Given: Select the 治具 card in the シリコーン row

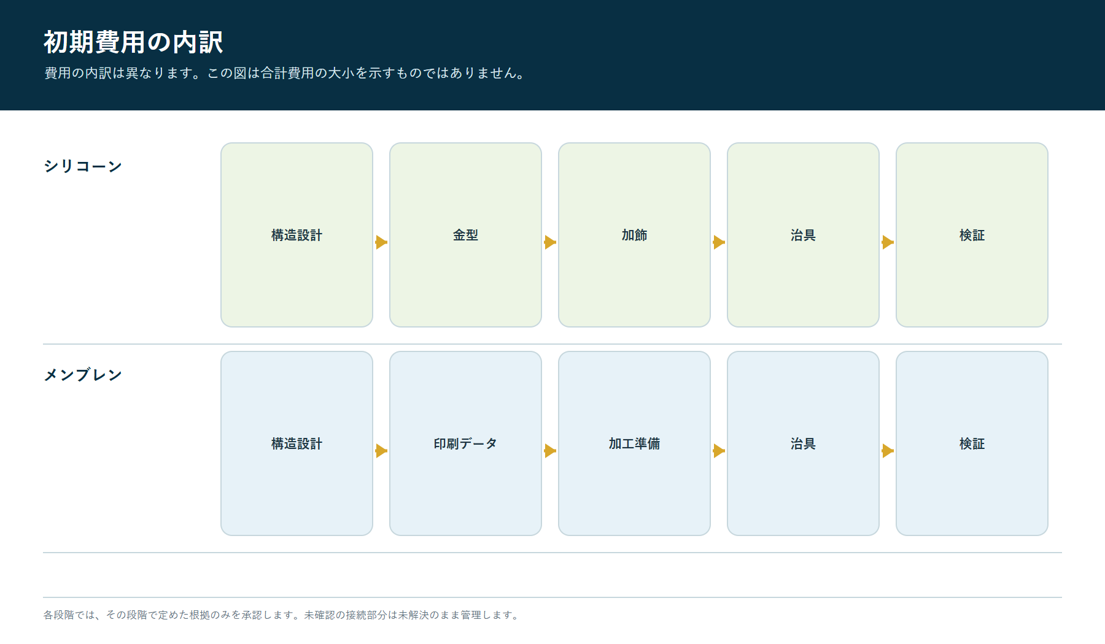Looking at the screenshot, I should tap(804, 235).
